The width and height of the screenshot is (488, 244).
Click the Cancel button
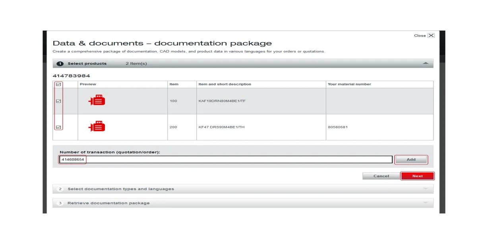point(381,176)
